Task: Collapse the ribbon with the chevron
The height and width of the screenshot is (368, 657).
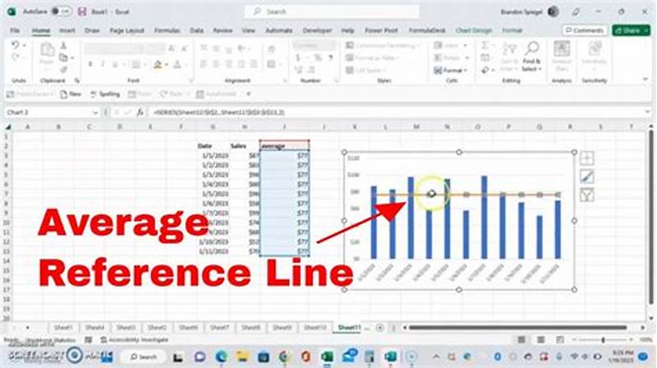Action: (646, 79)
